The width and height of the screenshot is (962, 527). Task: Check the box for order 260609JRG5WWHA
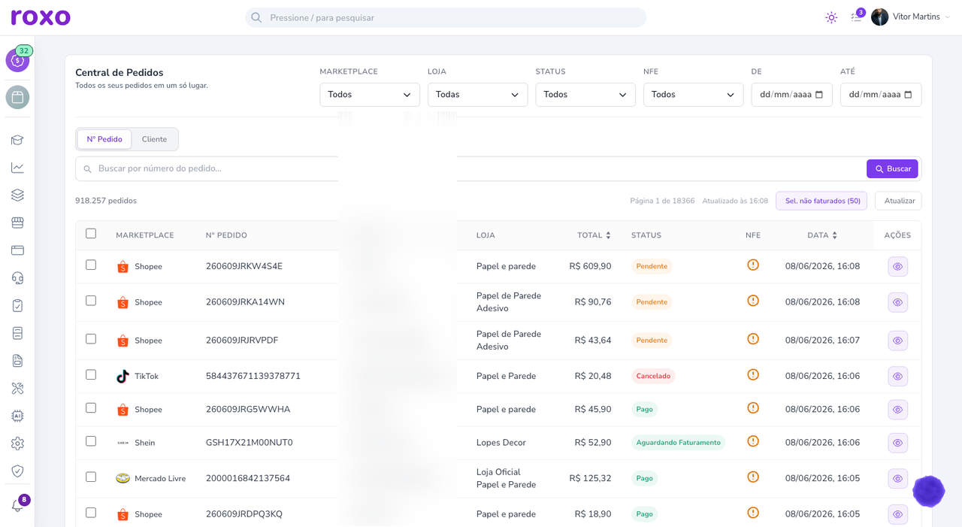91,408
